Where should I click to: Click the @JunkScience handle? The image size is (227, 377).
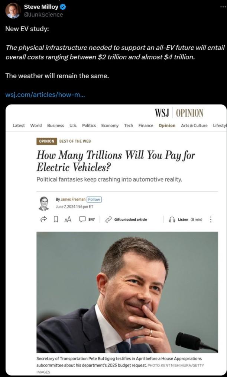[43, 15]
